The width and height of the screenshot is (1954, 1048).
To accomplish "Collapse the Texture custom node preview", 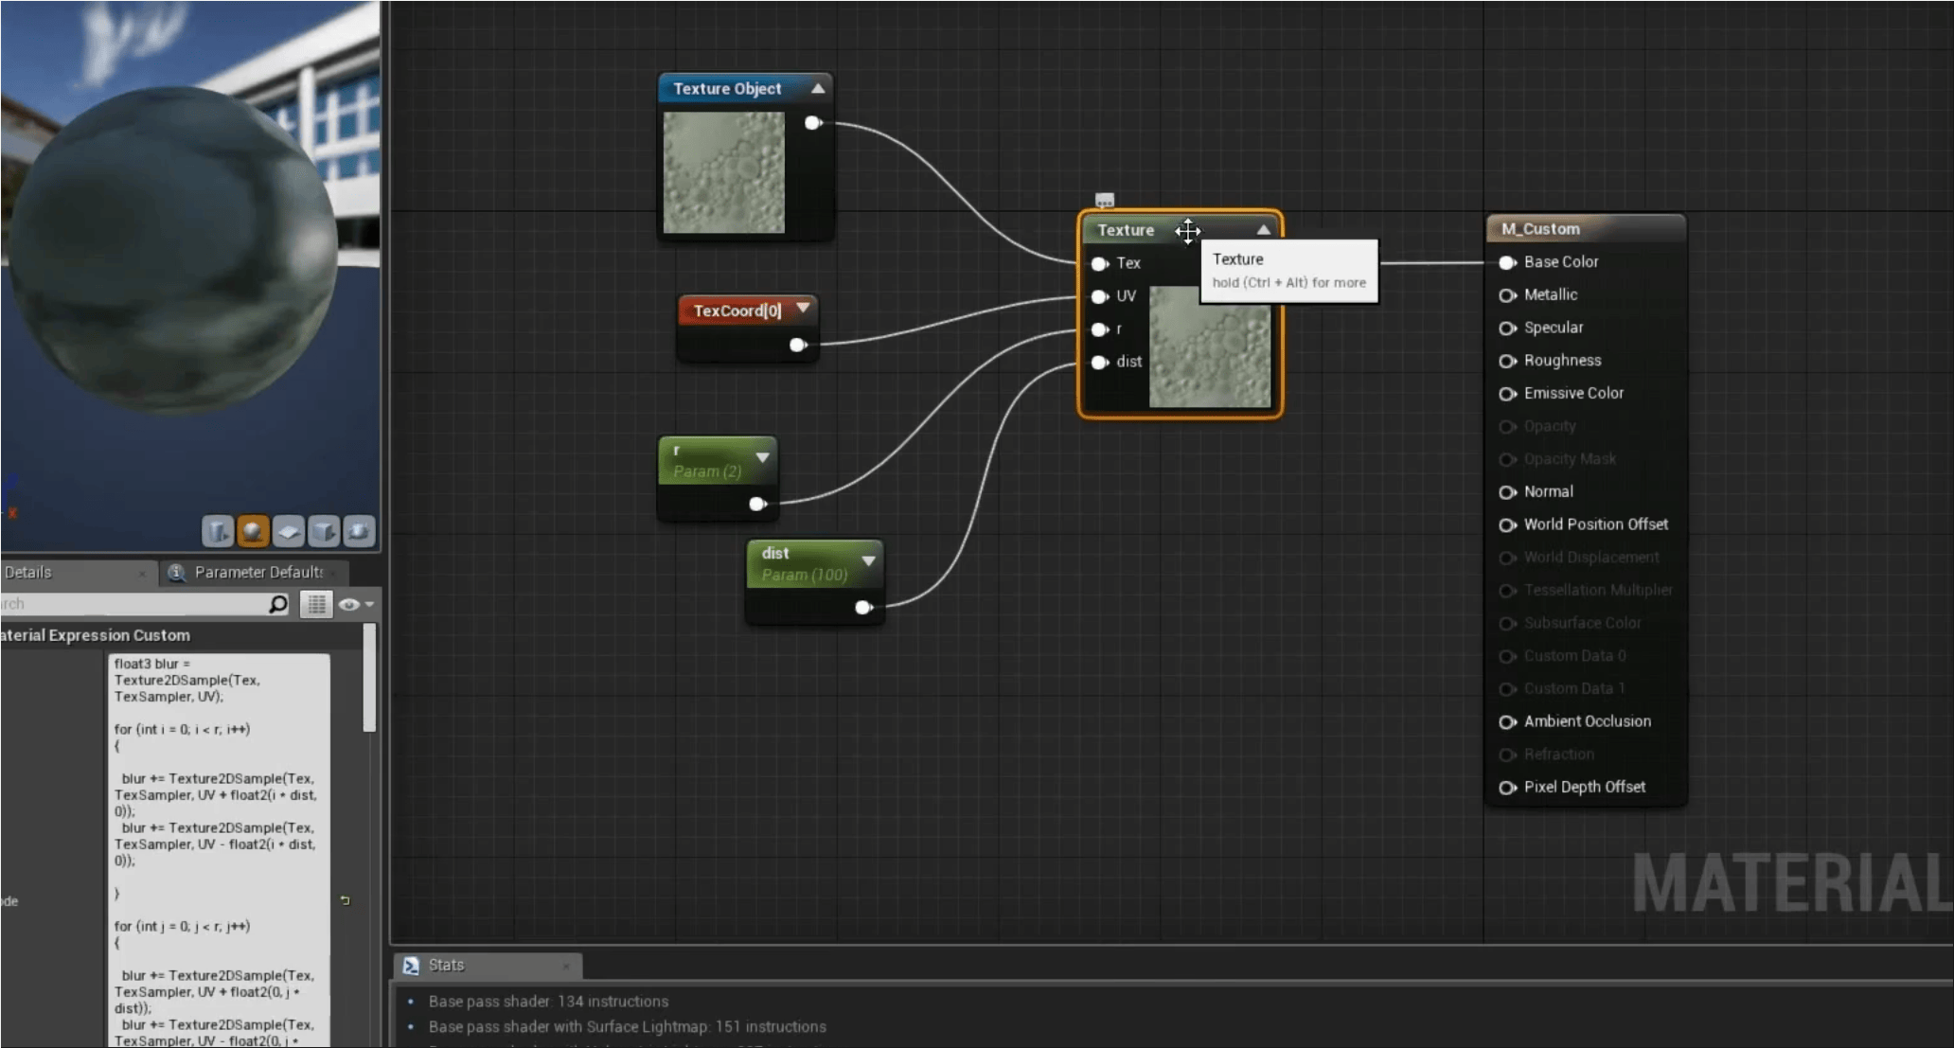I will 1263,229.
